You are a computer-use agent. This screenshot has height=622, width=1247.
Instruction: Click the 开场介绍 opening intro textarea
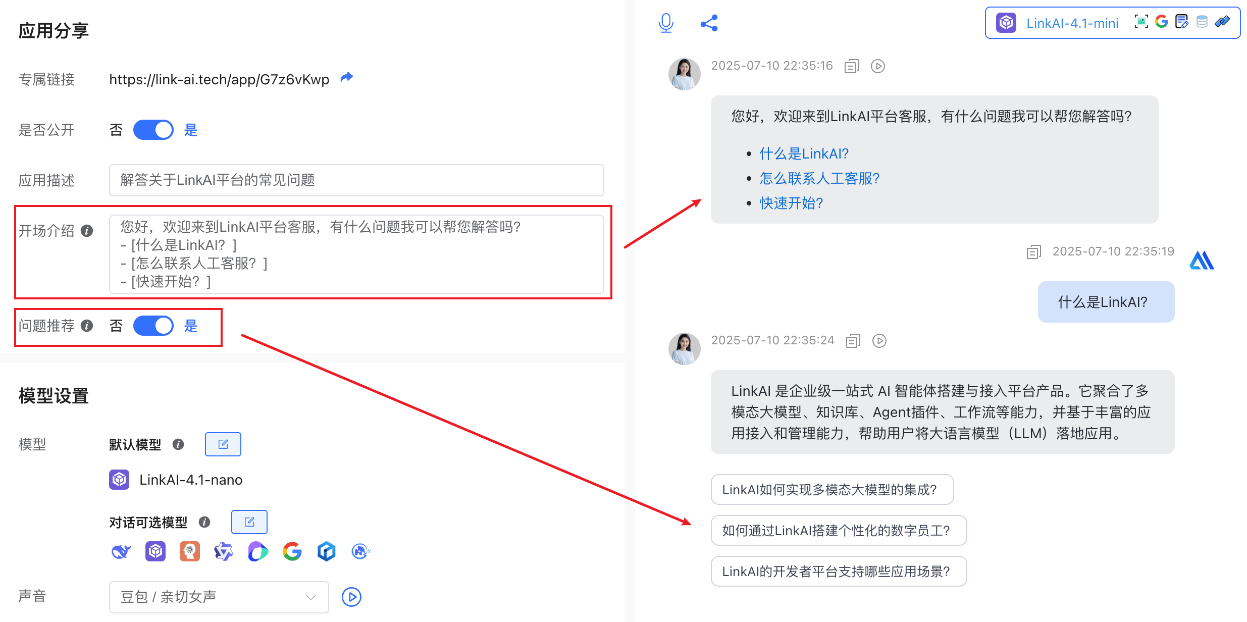[x=356, y=254]
